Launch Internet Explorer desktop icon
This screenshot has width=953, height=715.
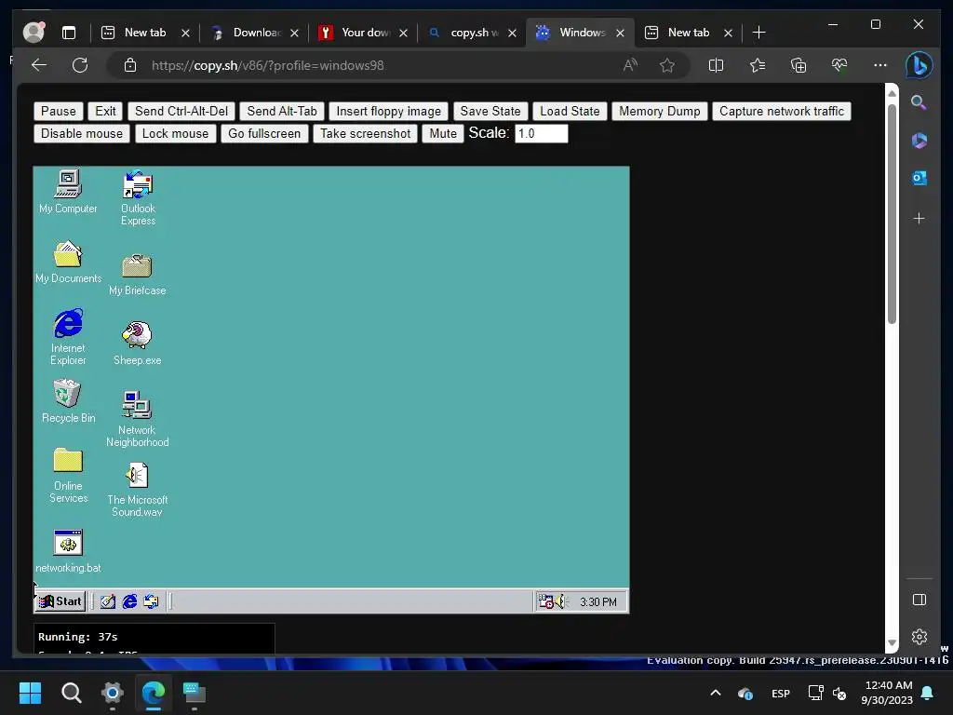(68, 337)
